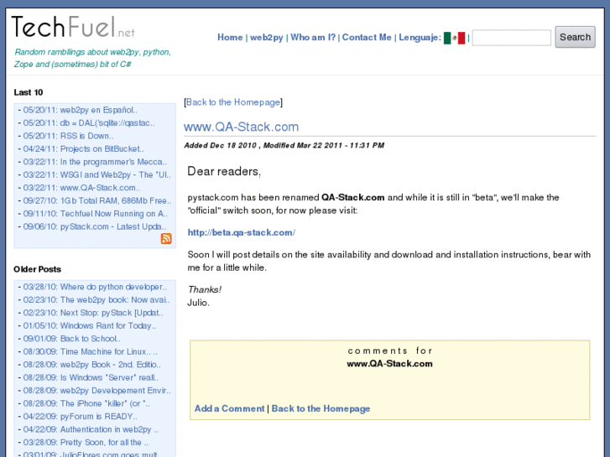Click the www.QA-Stack.com post title
The image size is (610, 457).
coord(241,127)
